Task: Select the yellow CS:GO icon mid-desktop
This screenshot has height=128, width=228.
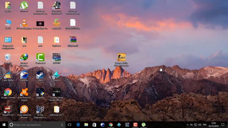Action: click(x=121, y=57)
